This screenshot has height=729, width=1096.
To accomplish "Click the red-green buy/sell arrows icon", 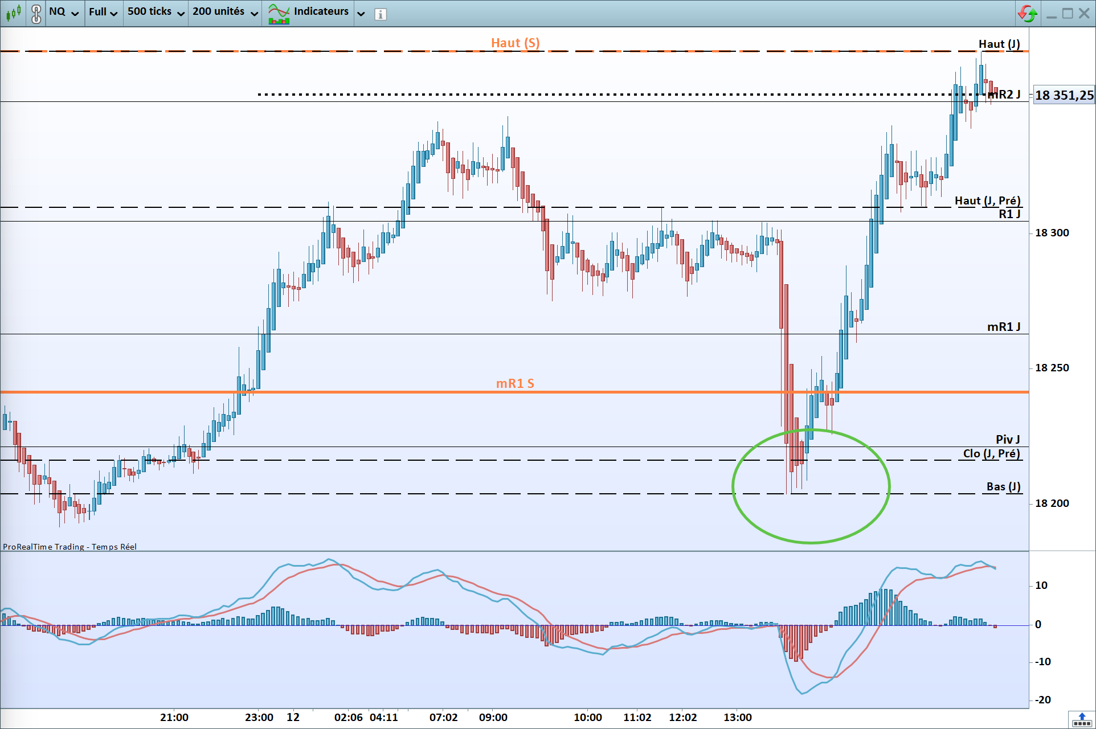I will tap(1027, 13).
